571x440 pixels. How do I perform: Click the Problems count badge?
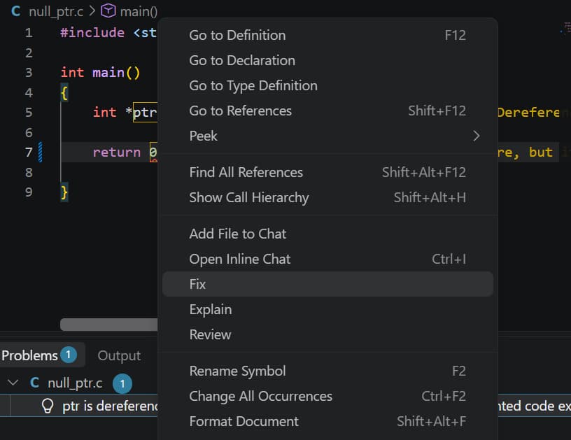(x=68, y=355)
